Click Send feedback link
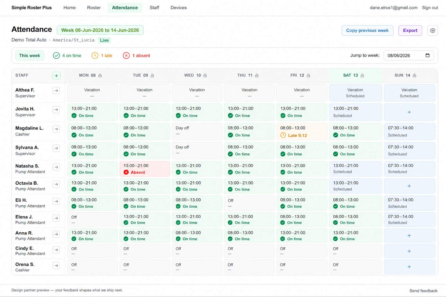Screen dimensions: 446x297 pos(423,291)
